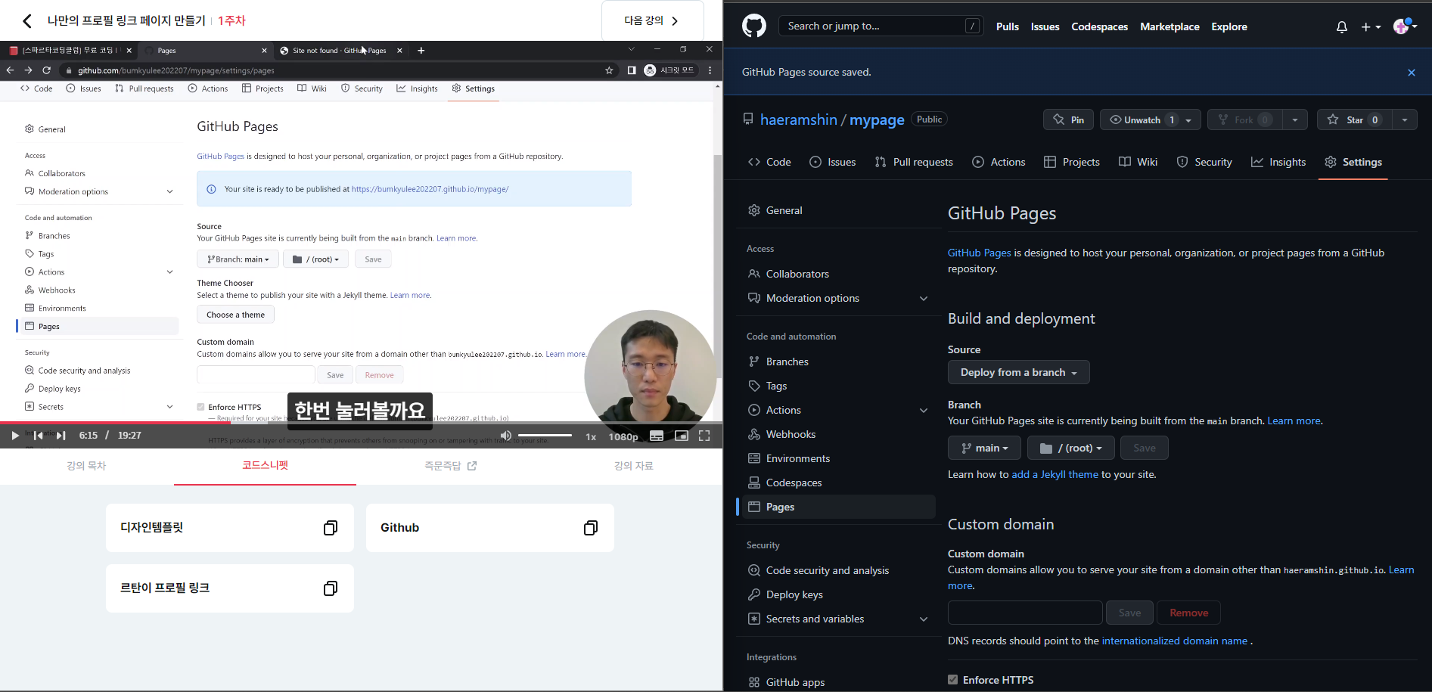Toggle Enforce HTTPS checkbox in the video

[x=200, y=407]
